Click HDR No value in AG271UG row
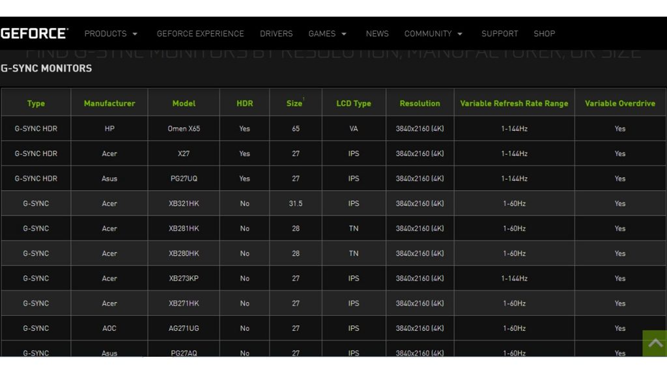Image resolution: width=667 pixels, height=375 pixels. click(245, 328)
